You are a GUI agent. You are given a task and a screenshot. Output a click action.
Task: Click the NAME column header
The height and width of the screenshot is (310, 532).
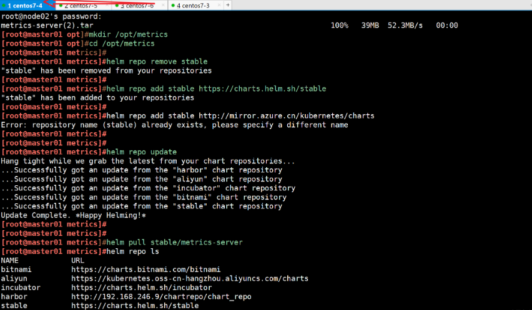[9, 261]
